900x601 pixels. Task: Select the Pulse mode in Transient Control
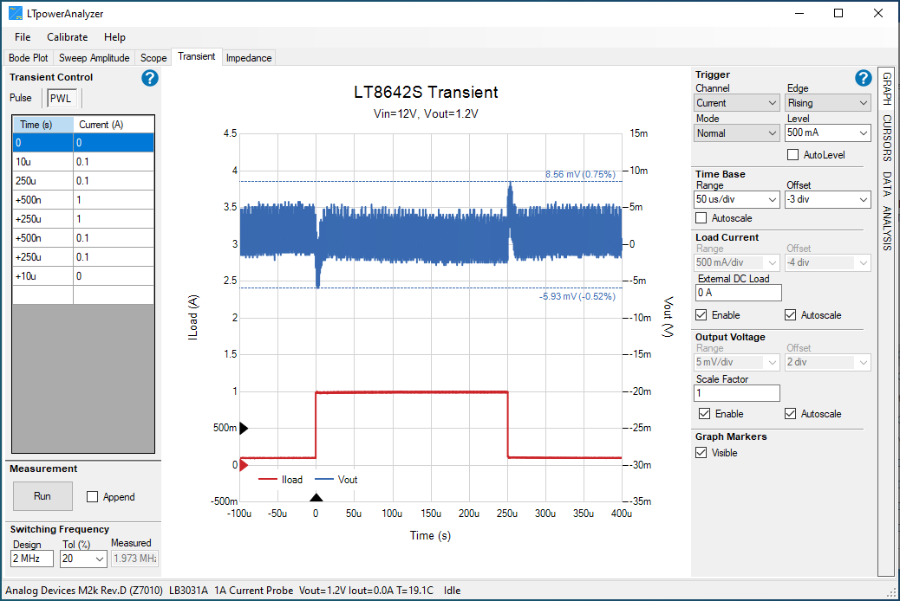coord(21,98)
